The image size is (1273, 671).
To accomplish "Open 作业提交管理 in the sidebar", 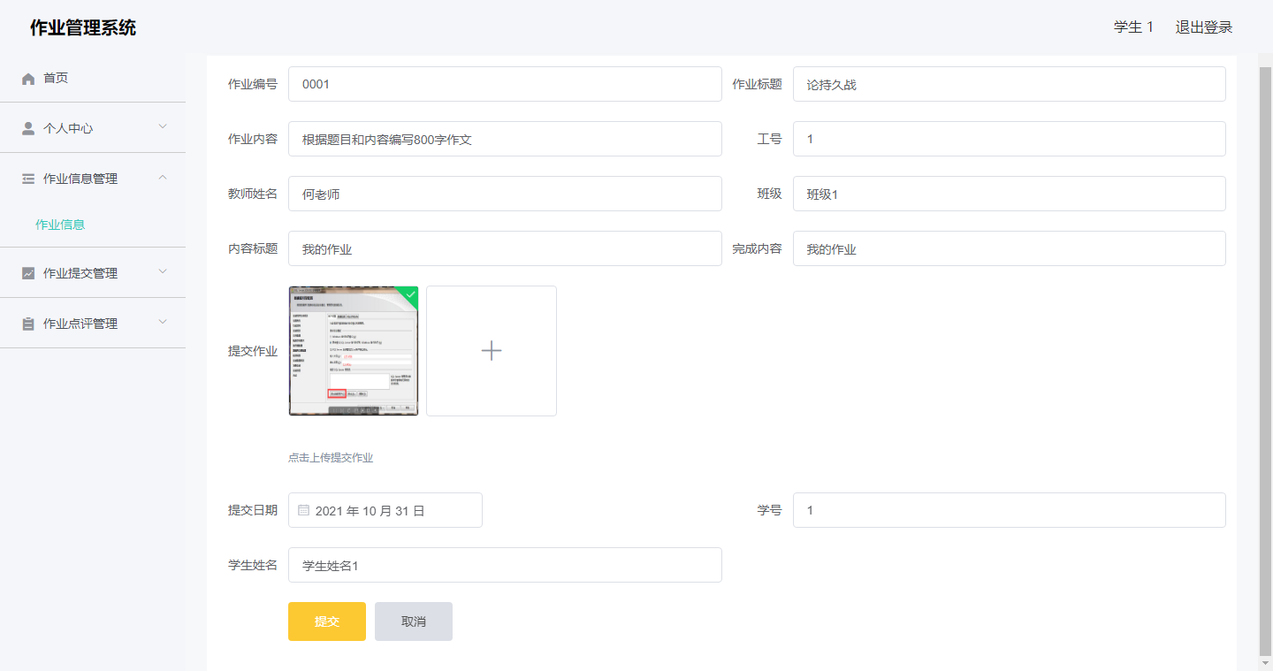I will pyautogui.click(x=93, y=273).
